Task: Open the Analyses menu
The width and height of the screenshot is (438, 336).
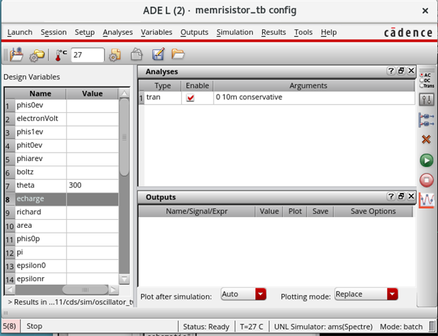Action: coord(118,32)
